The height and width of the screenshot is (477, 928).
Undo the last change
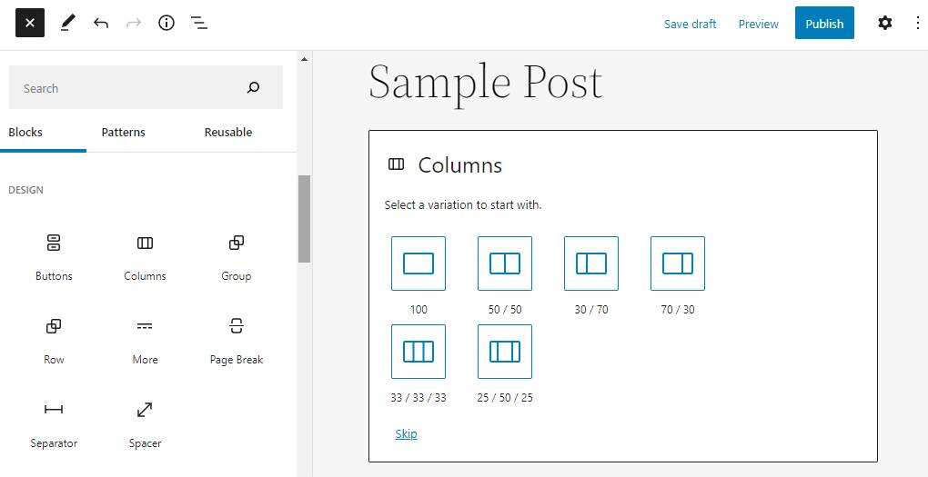coord(101,24)
